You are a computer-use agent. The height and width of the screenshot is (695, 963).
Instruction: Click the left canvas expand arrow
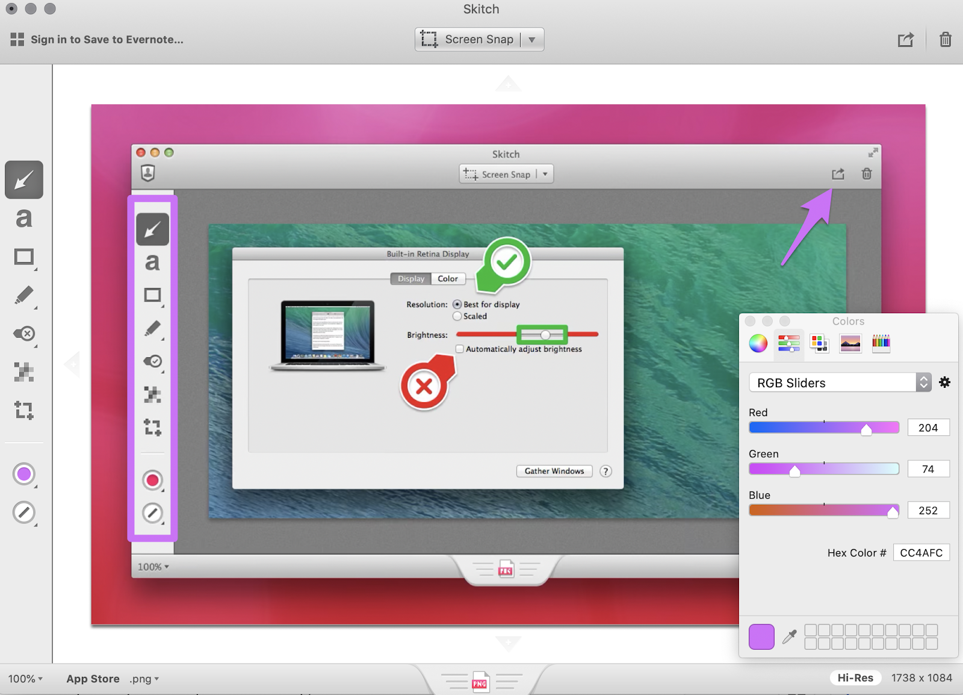[72, 364]
